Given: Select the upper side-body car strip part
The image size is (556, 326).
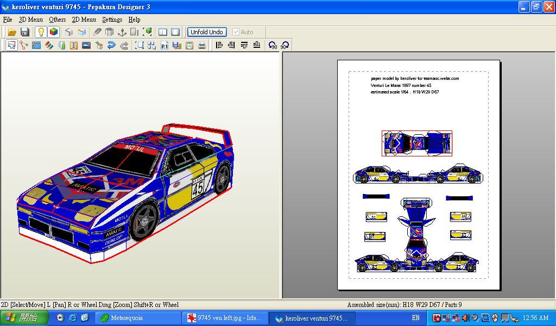Looking at the screenshot, I should (x=418, y=174).
